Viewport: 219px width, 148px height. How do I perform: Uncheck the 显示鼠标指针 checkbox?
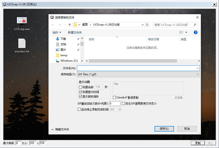coord(80,96)
